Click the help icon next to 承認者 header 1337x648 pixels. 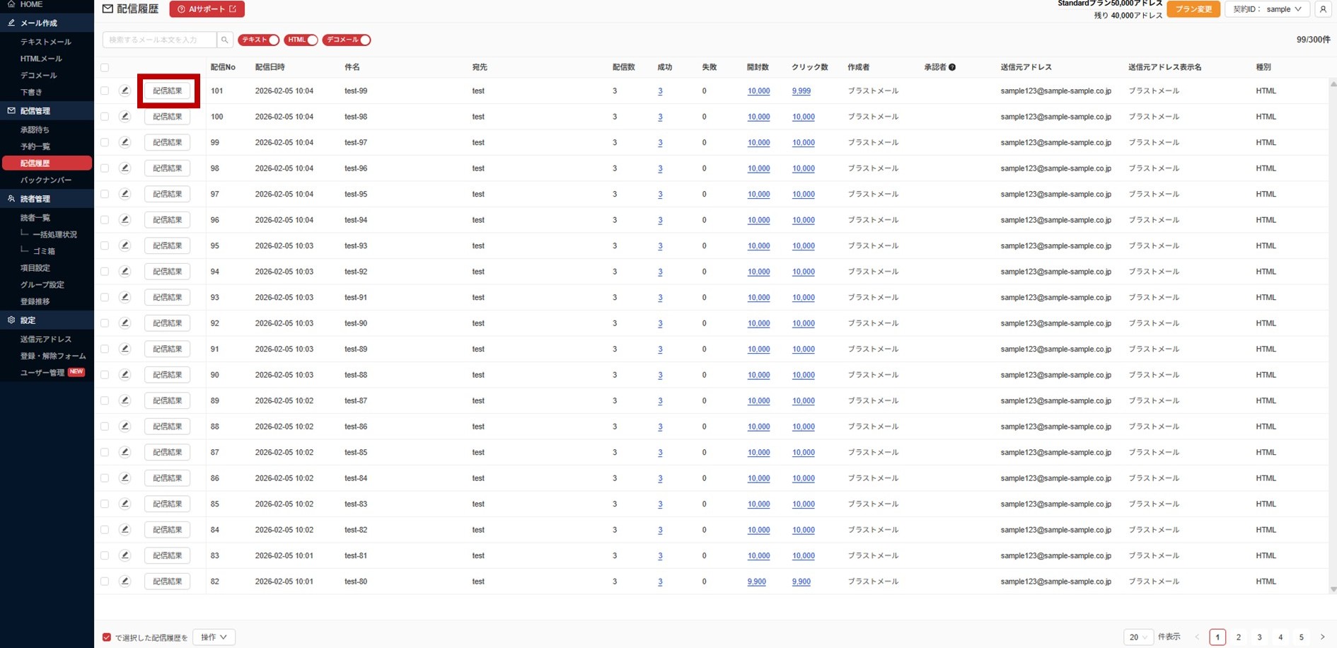(952, 67)
